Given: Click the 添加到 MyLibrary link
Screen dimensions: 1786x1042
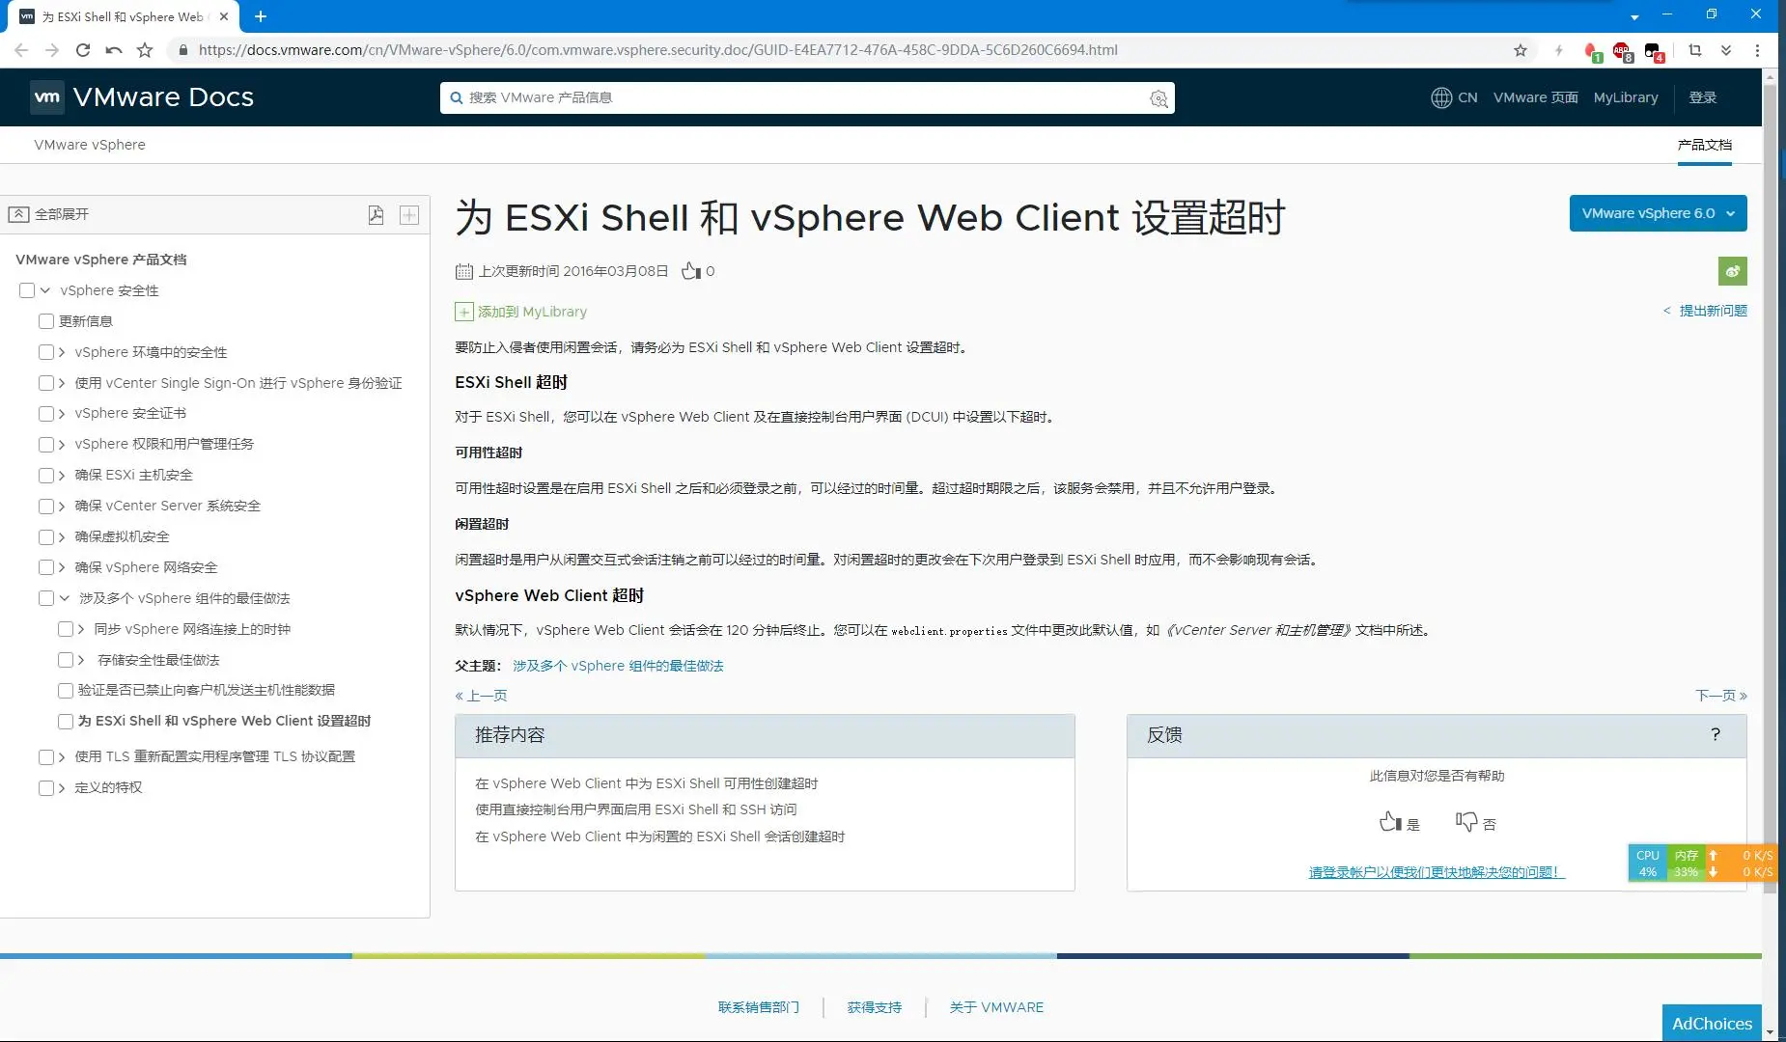Looking at the screenshot, I should 531,312.
